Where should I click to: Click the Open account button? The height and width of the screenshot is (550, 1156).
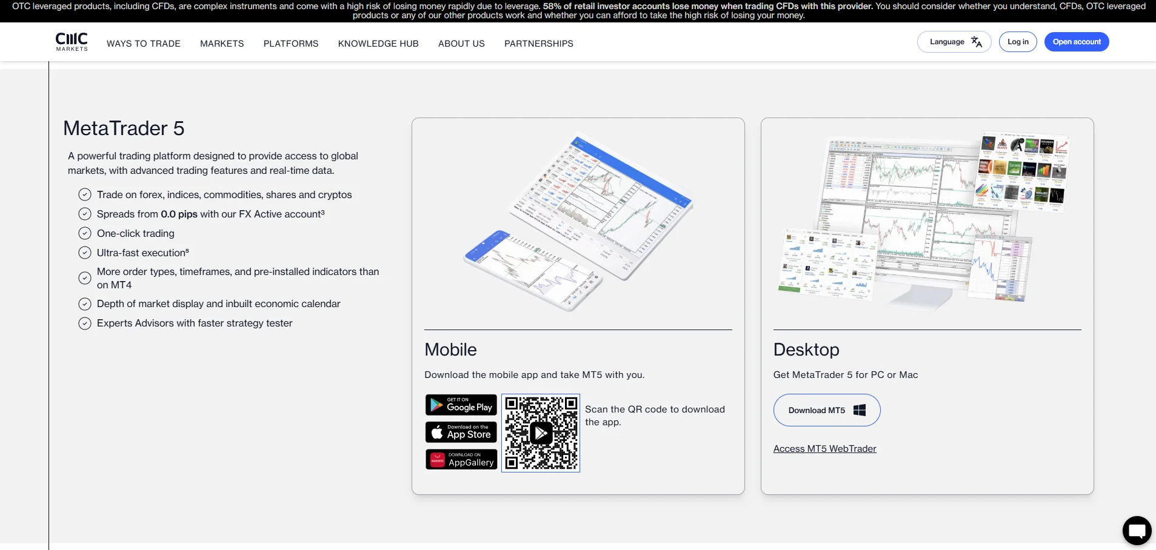click(1077, 42)
